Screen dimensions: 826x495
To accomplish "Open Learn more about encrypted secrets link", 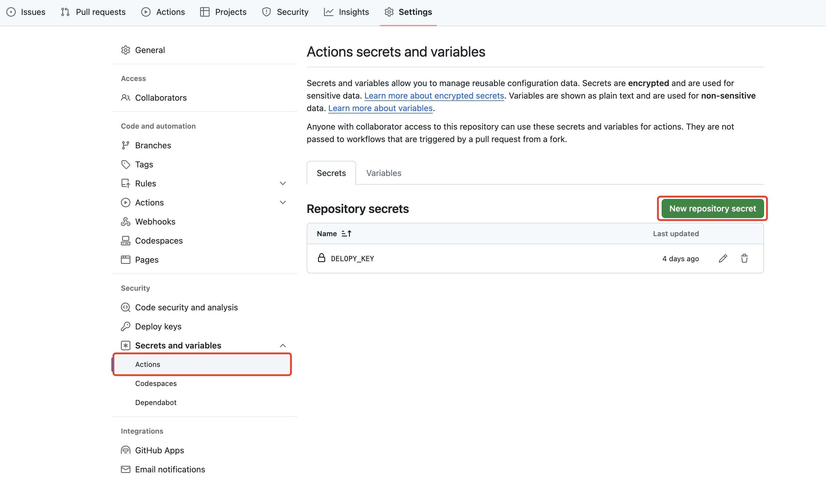I will tap(434, 96).
